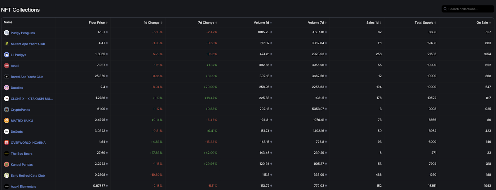This screenshot has width=496, height=190.
Task: Open the Lil Pudgys collection link
Action: 18,55
